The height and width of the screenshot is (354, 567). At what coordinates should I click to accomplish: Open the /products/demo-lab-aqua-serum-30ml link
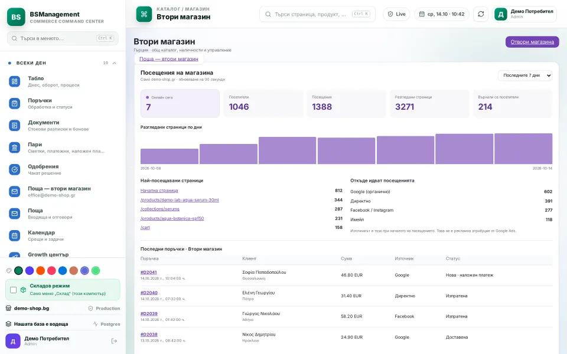[180, 200]
